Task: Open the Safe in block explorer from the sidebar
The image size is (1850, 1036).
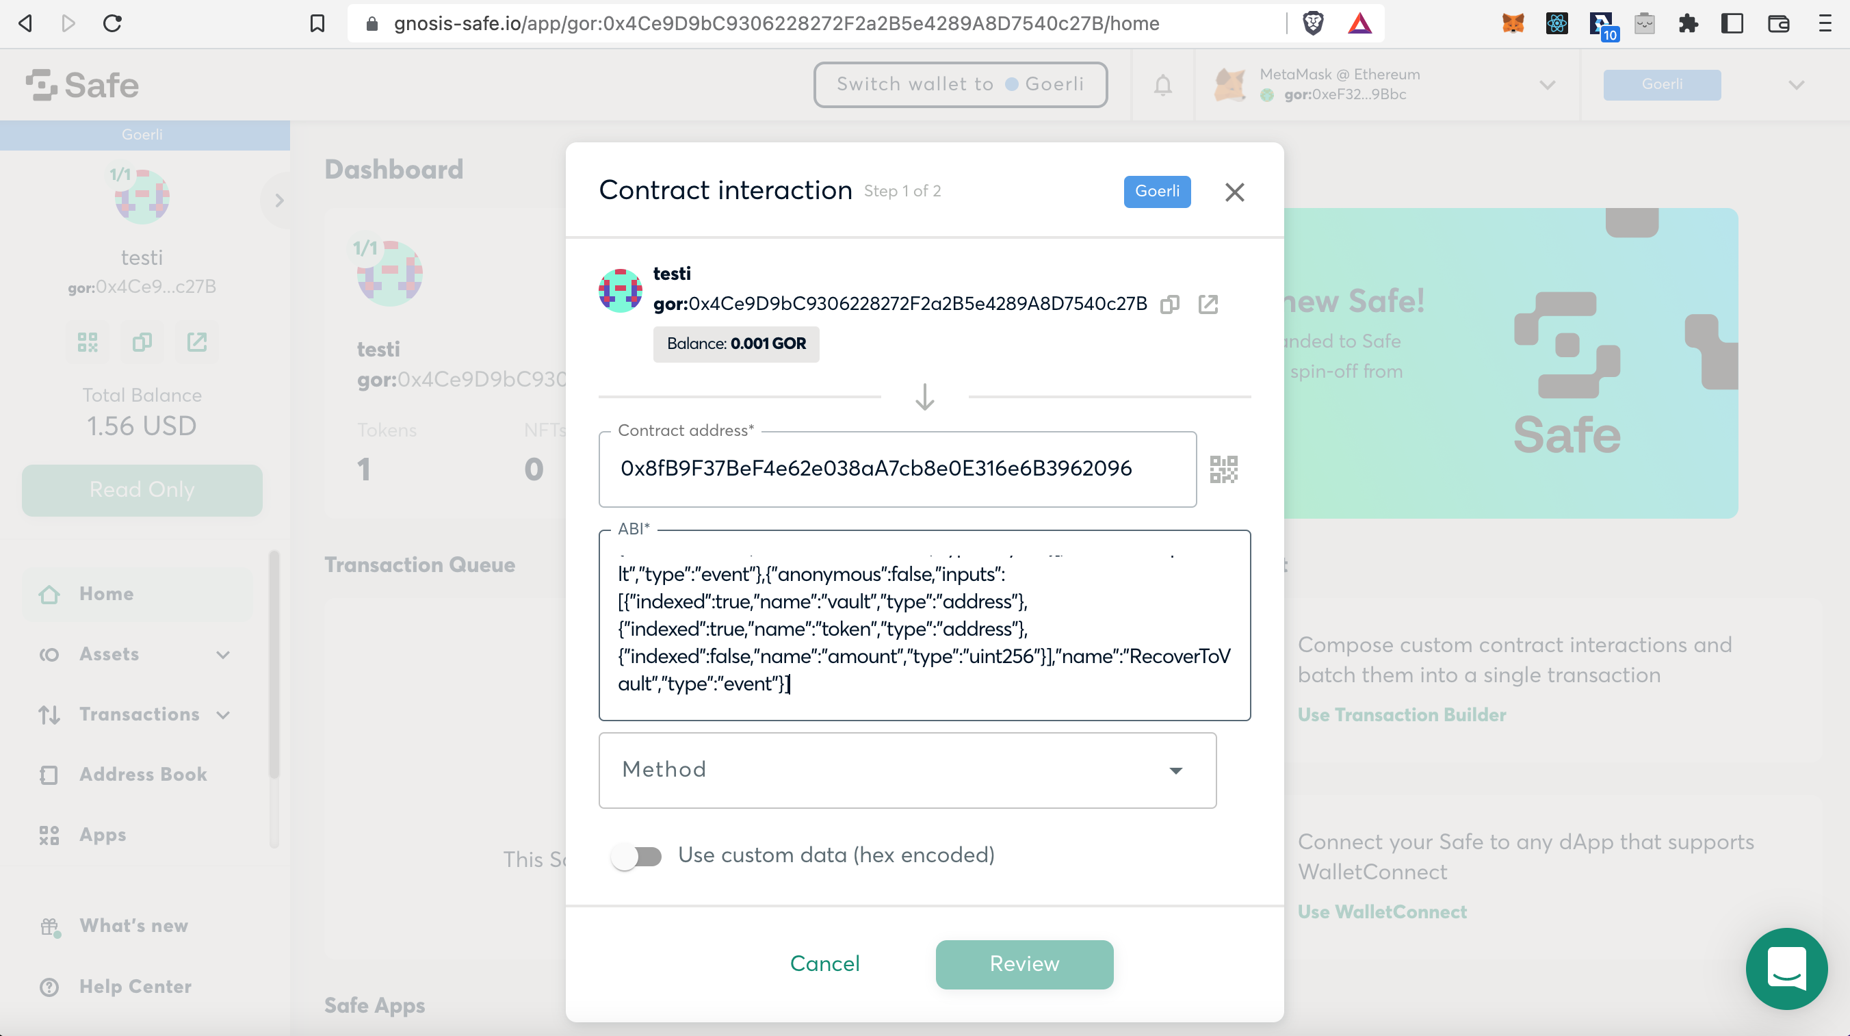Action: coord(197,342)
